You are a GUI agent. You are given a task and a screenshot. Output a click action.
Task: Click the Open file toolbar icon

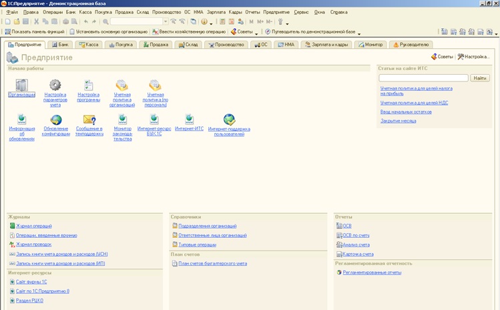tap(17, 21)
